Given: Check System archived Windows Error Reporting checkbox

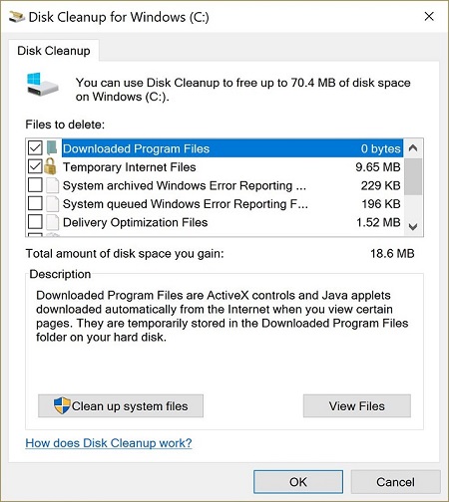Looking at the screenshot, I should (35, 185).
